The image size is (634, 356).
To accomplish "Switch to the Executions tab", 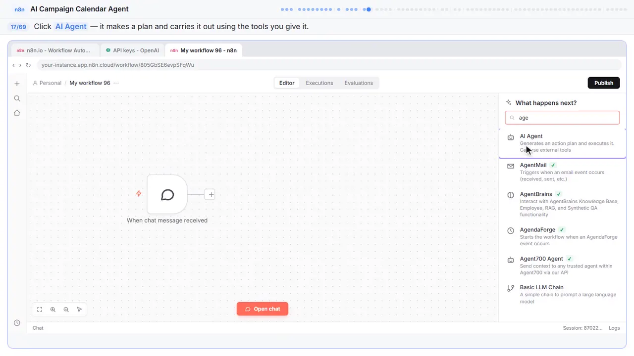I will [x=319, y=83].
